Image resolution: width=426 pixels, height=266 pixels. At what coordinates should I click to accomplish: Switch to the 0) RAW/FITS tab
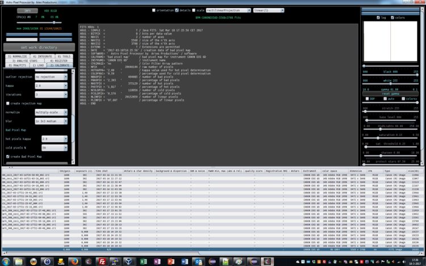(18, 65)
